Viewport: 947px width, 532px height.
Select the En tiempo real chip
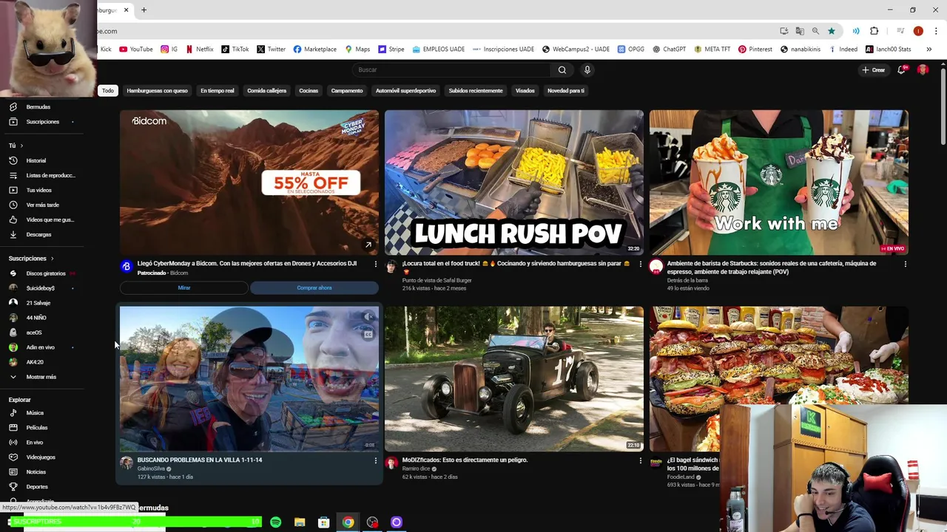tap(218, 91)
